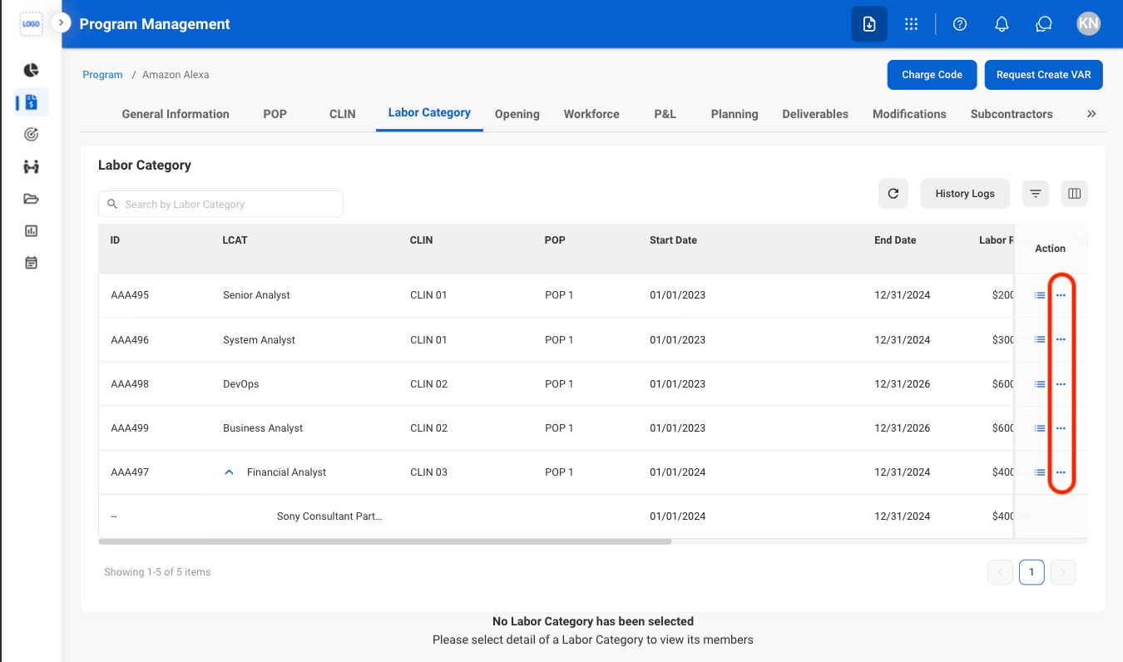The image size is (1123, 662).
Task: Click the Charge Code button
Action: coord(932,75)
